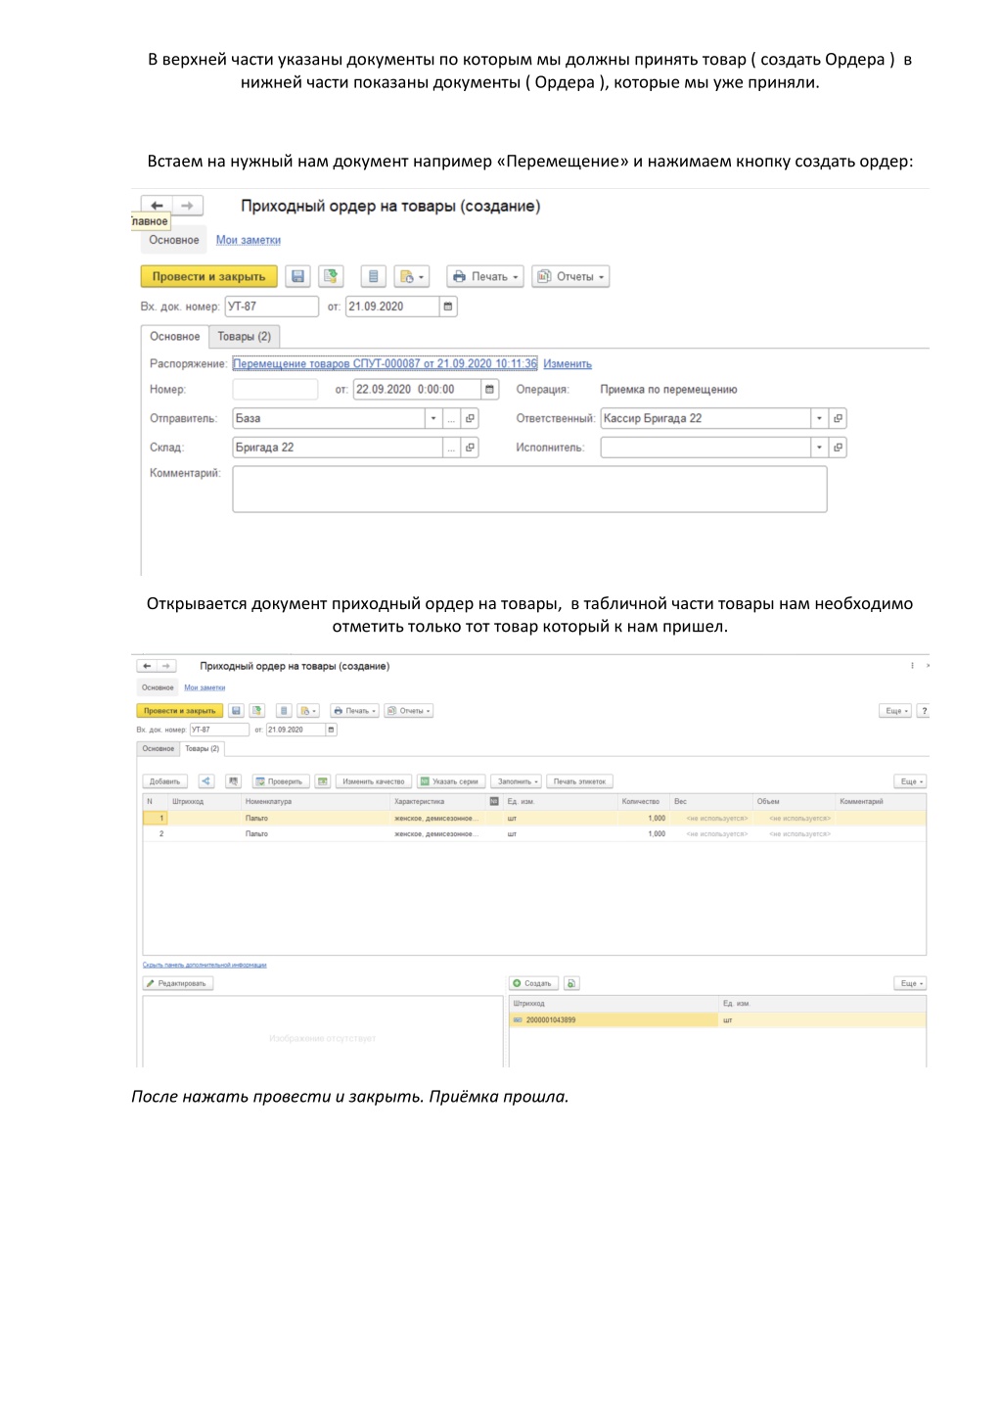Click the barcode search icon before Проверить
The height and width of the screenshot is (1417, 1001).
[234, 781]
